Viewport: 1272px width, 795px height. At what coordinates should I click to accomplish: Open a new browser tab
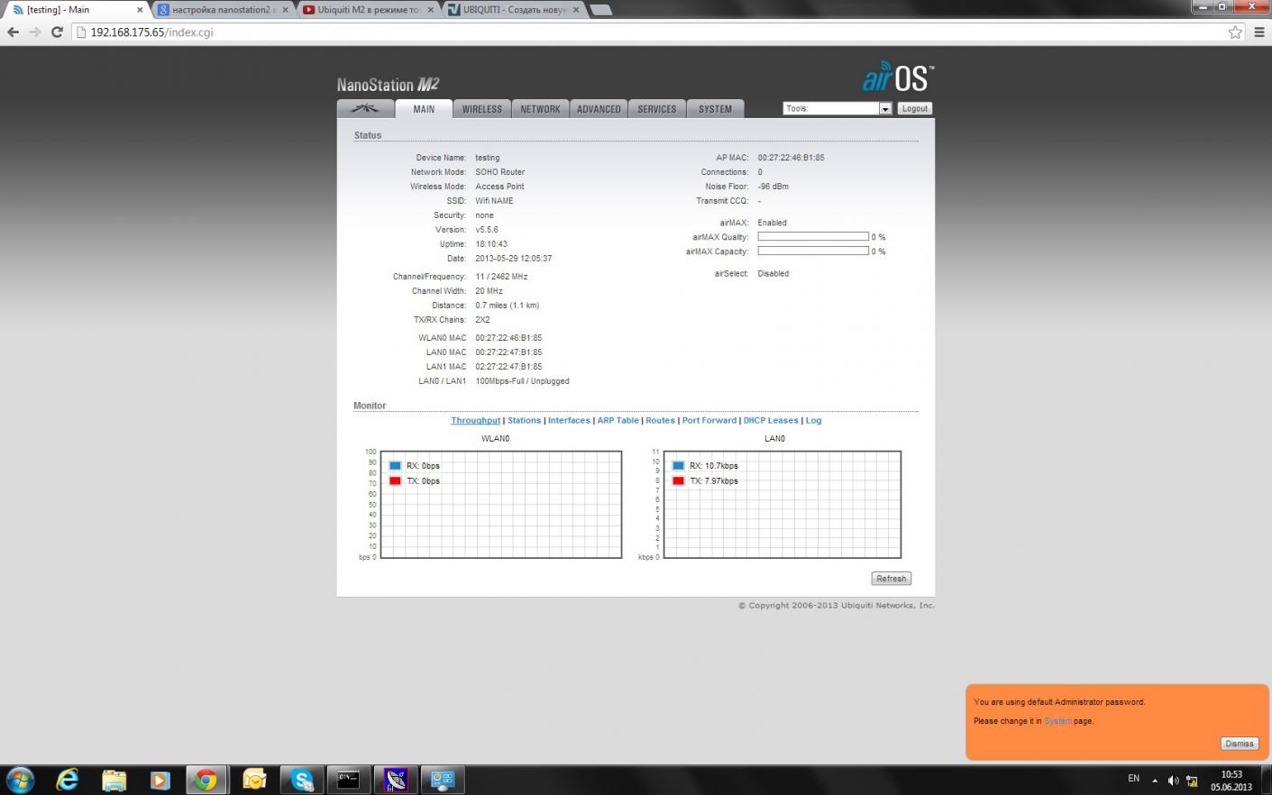[600, 10]
